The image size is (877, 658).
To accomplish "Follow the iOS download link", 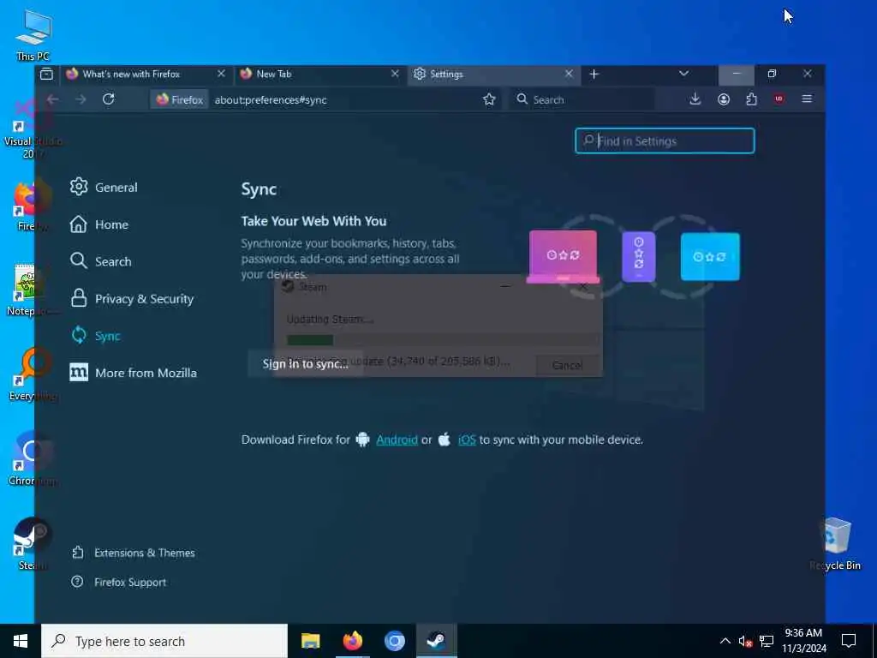I will click(x=467, y=440).
